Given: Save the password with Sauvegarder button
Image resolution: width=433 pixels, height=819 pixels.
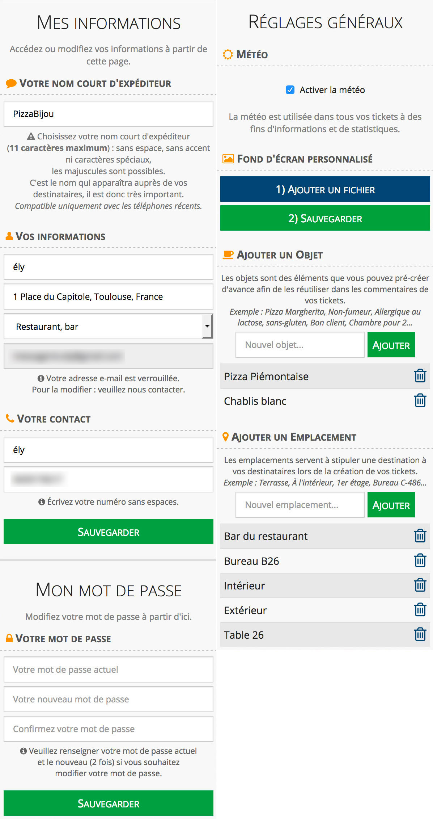Looking at the screenshot, I should (x=108, y=803).
